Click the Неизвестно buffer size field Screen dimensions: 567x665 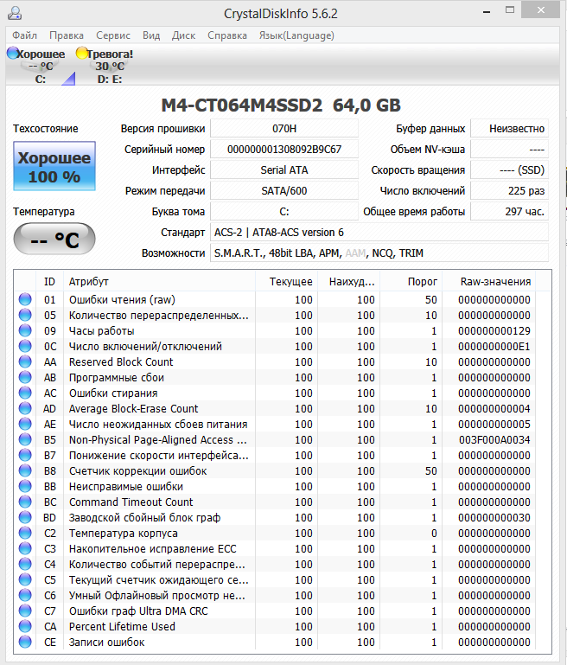tap(509, 129)
